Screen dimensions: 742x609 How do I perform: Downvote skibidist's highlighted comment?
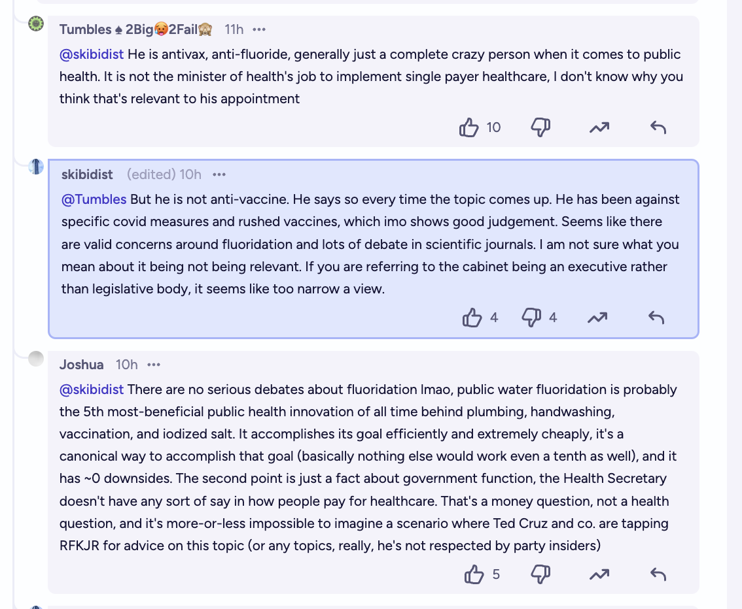(531, 318)
